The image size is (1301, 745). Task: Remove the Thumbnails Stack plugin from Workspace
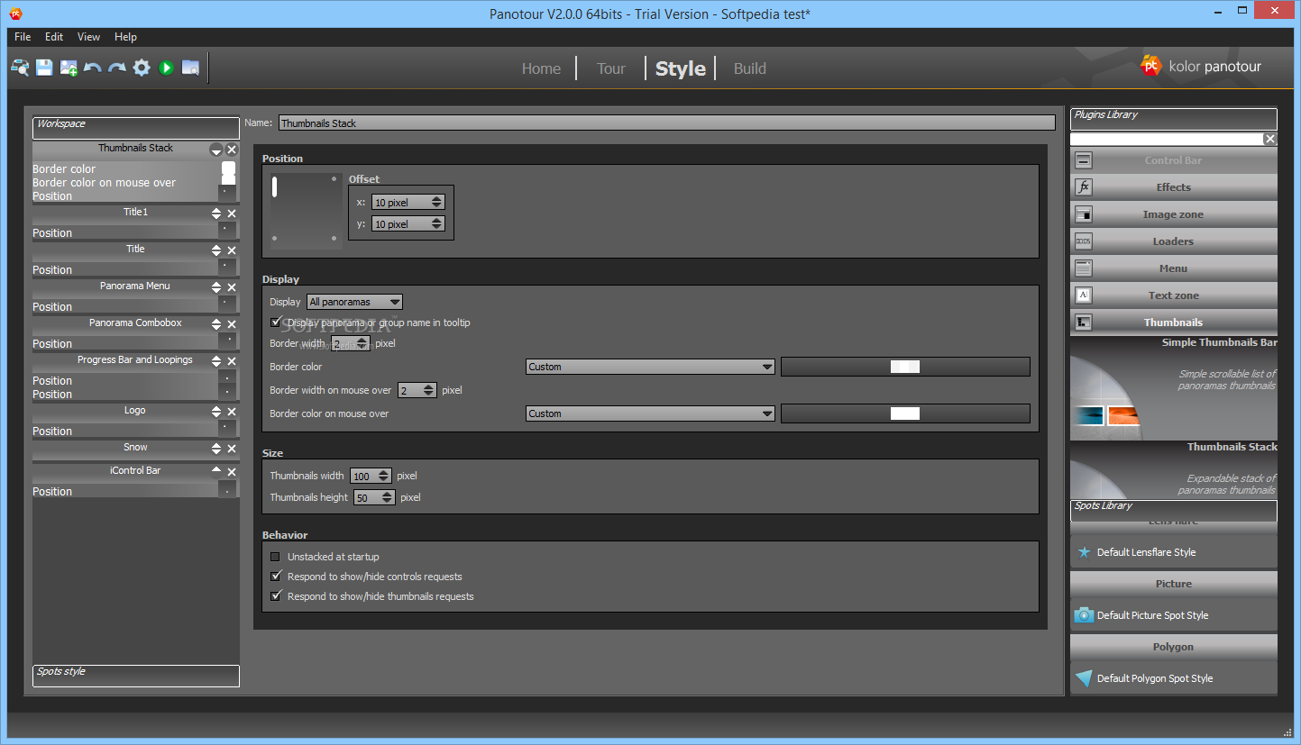coord(232,150)
